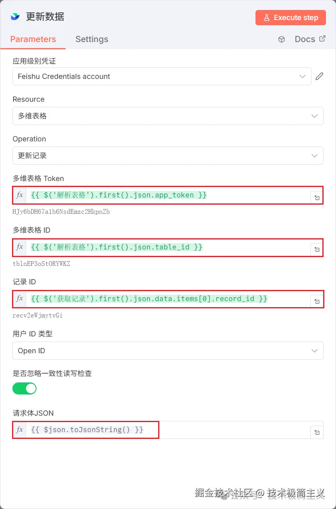
Task: Disable the 是否忽略一致性读写检查 toggle
Action: (x=24, y=388)
